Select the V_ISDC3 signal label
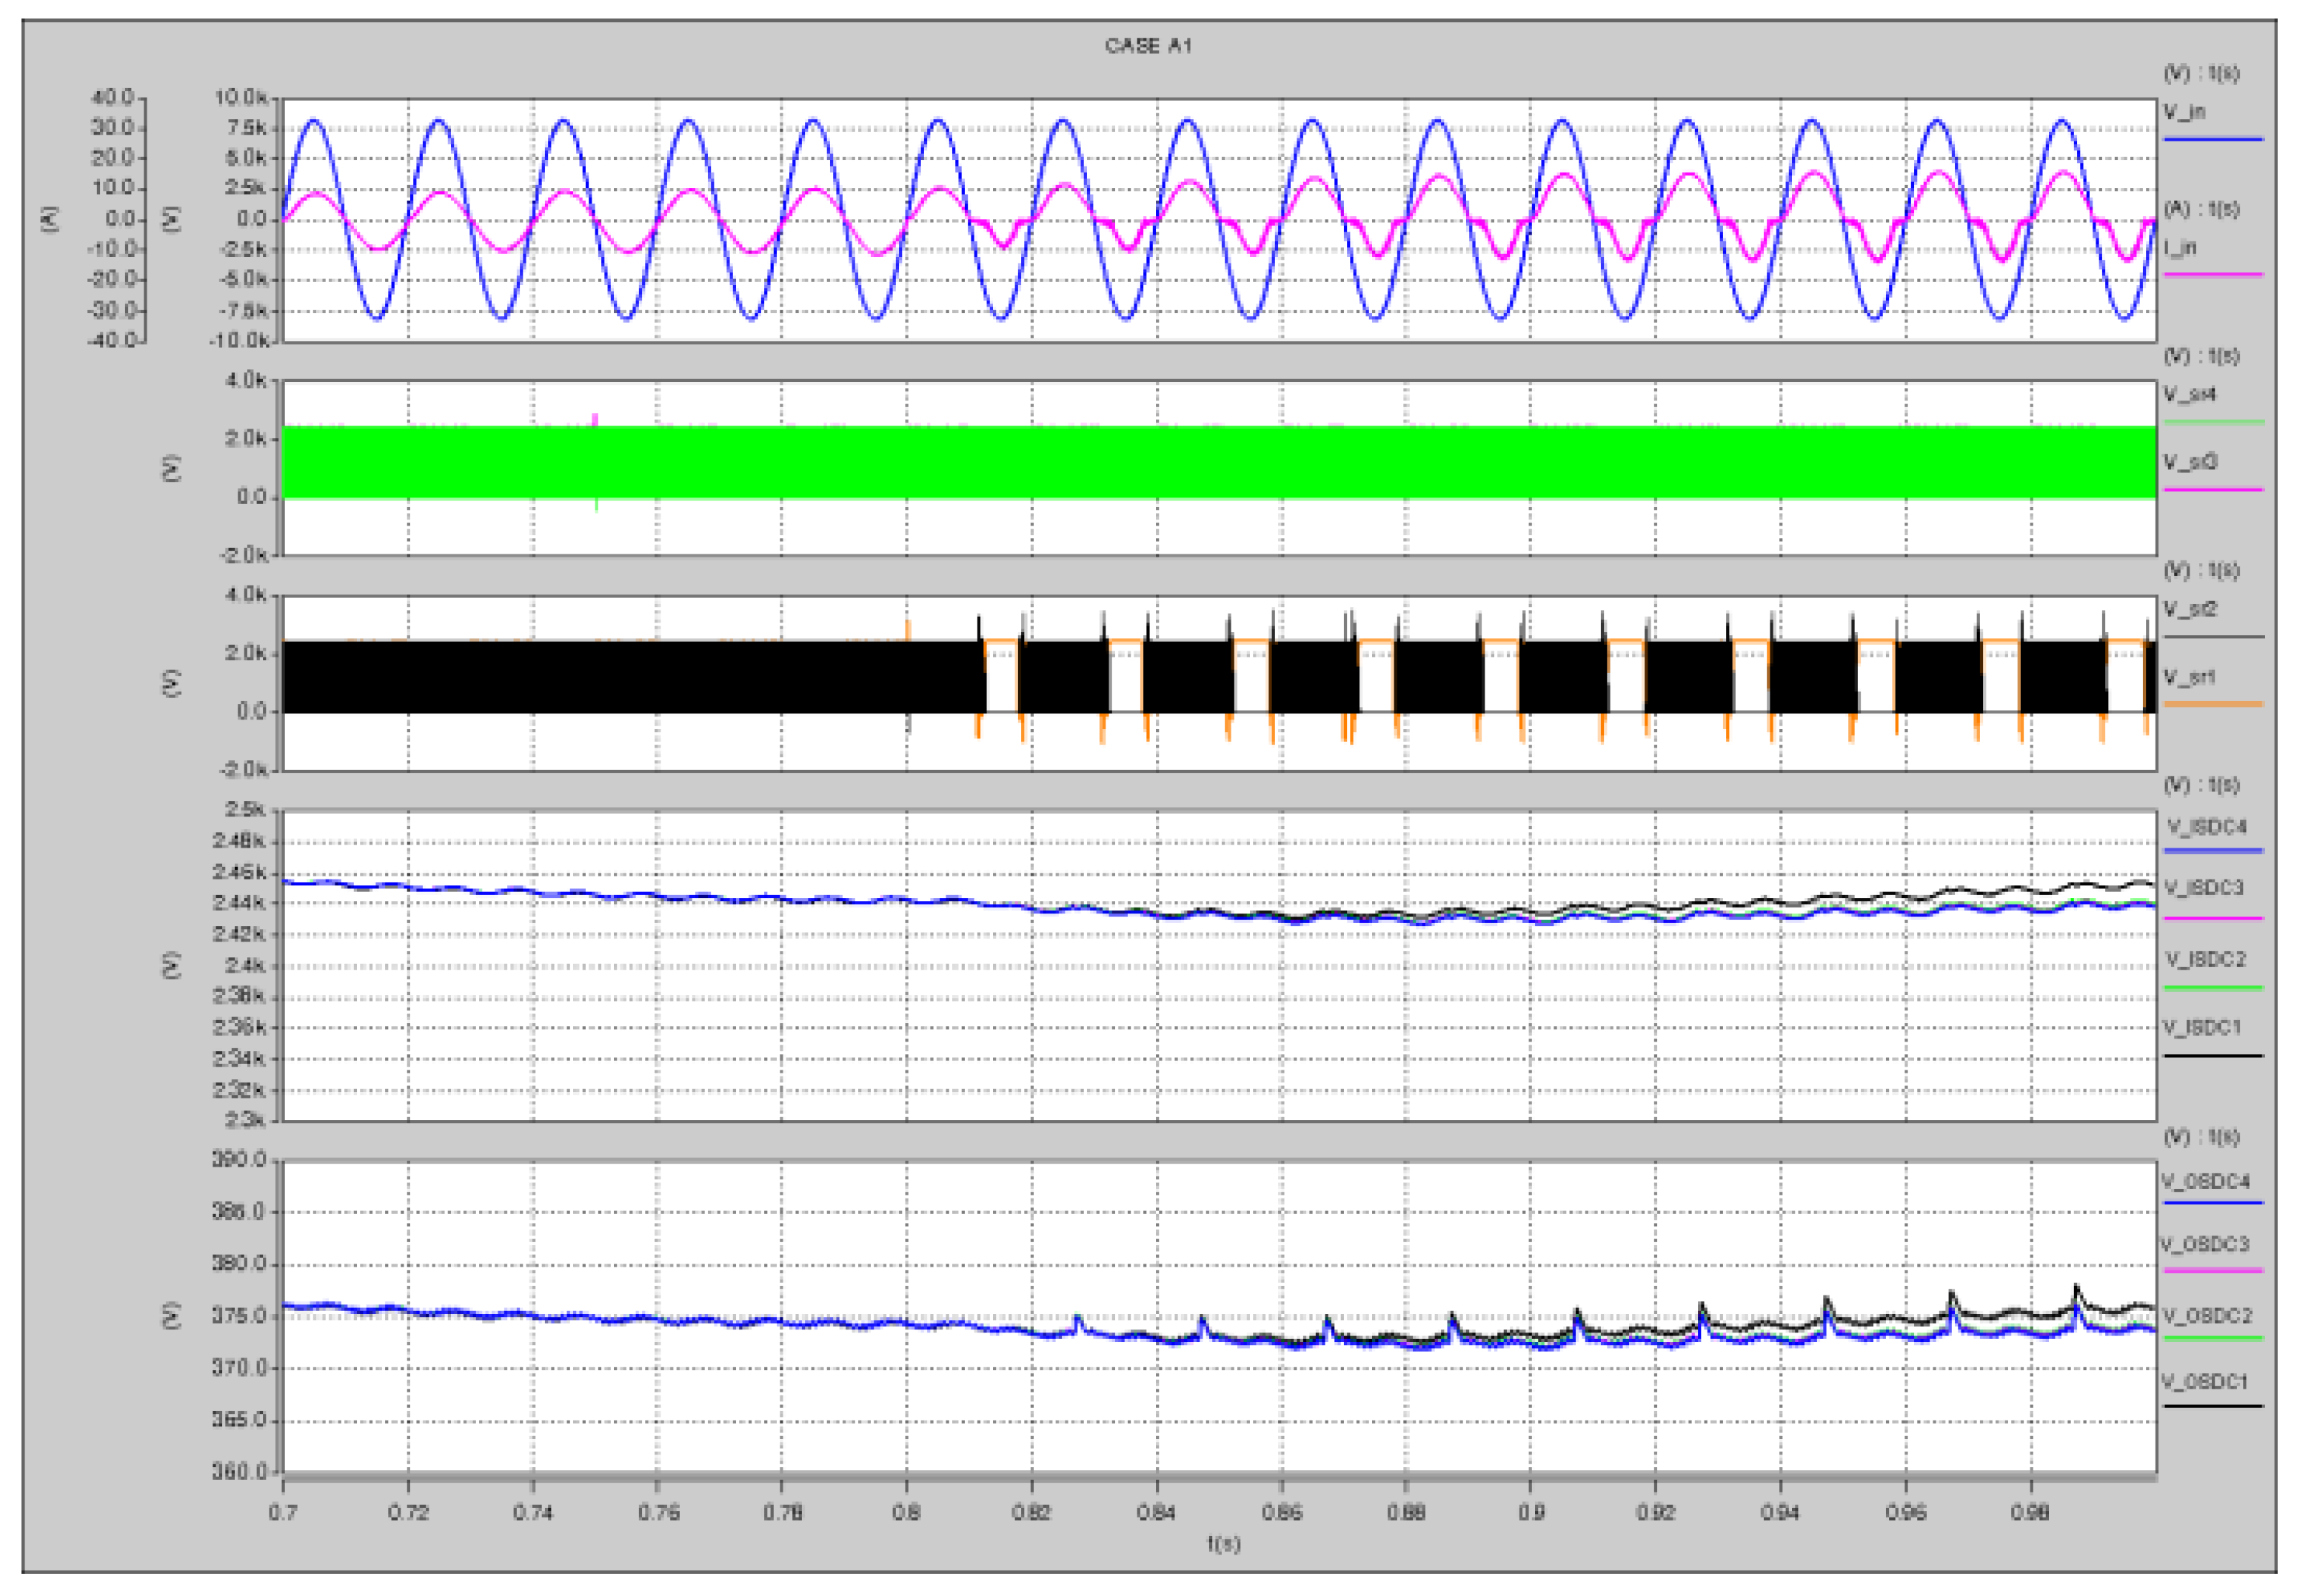This screenshot has width=2311, height=1596. [x=2204, y=888]
